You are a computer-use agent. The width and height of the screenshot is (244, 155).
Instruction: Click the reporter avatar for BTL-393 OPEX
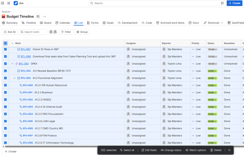tap(164, 64)
